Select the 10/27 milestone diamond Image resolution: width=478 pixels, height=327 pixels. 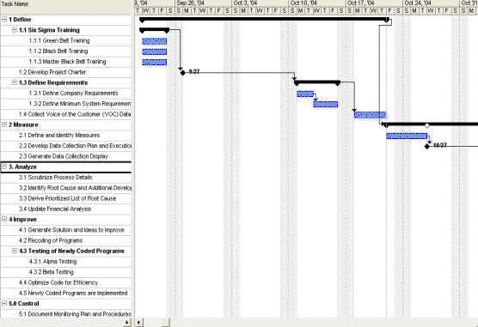pyautogui.click(x=427, y=147)
